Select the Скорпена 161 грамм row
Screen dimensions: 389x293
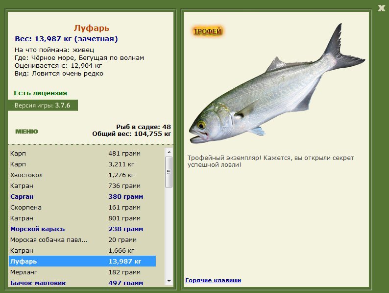pyautogui.click(x=82, y=208)
